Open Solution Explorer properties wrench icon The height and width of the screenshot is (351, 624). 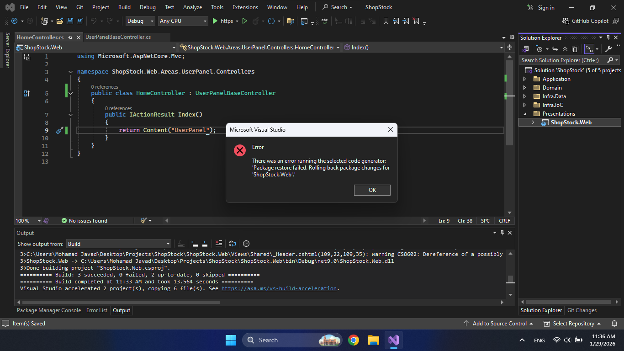pyautogui.click(x=608, y=49)
